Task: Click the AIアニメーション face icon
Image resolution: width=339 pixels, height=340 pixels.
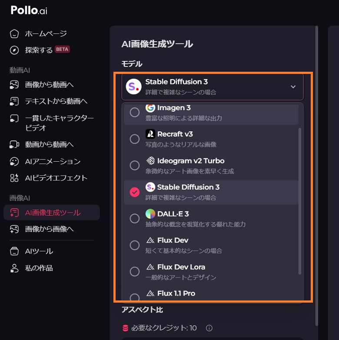Action: click(x=14, y=161)
